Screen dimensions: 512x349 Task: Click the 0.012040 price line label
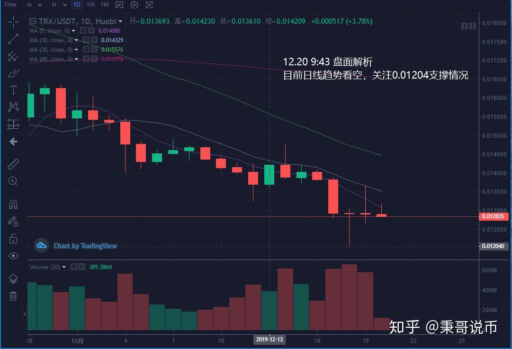click(x=493, y=246)
